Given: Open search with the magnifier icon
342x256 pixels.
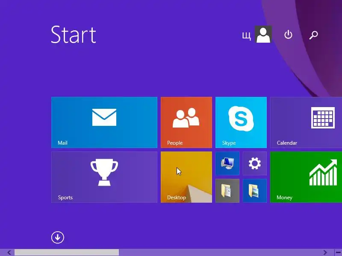Looking at the screenshot, I should point(313,35).
